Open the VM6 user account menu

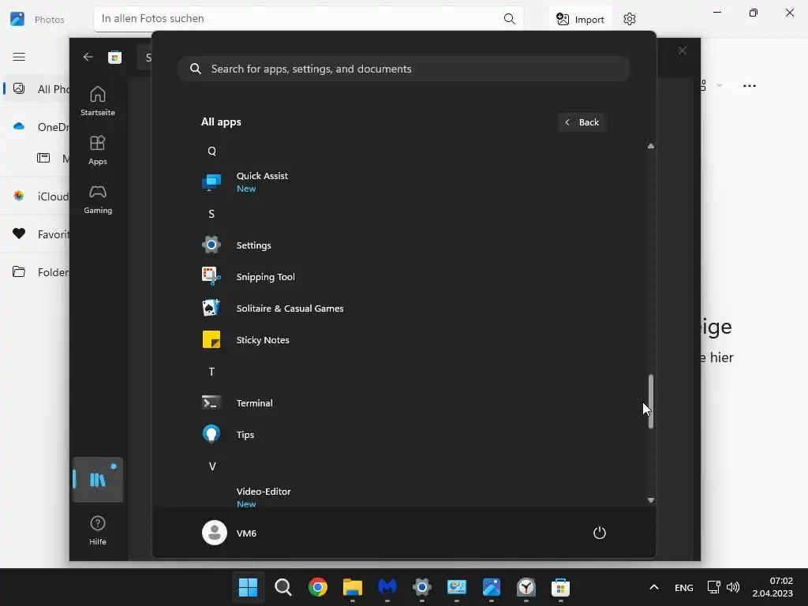click(x=230, y=533)
